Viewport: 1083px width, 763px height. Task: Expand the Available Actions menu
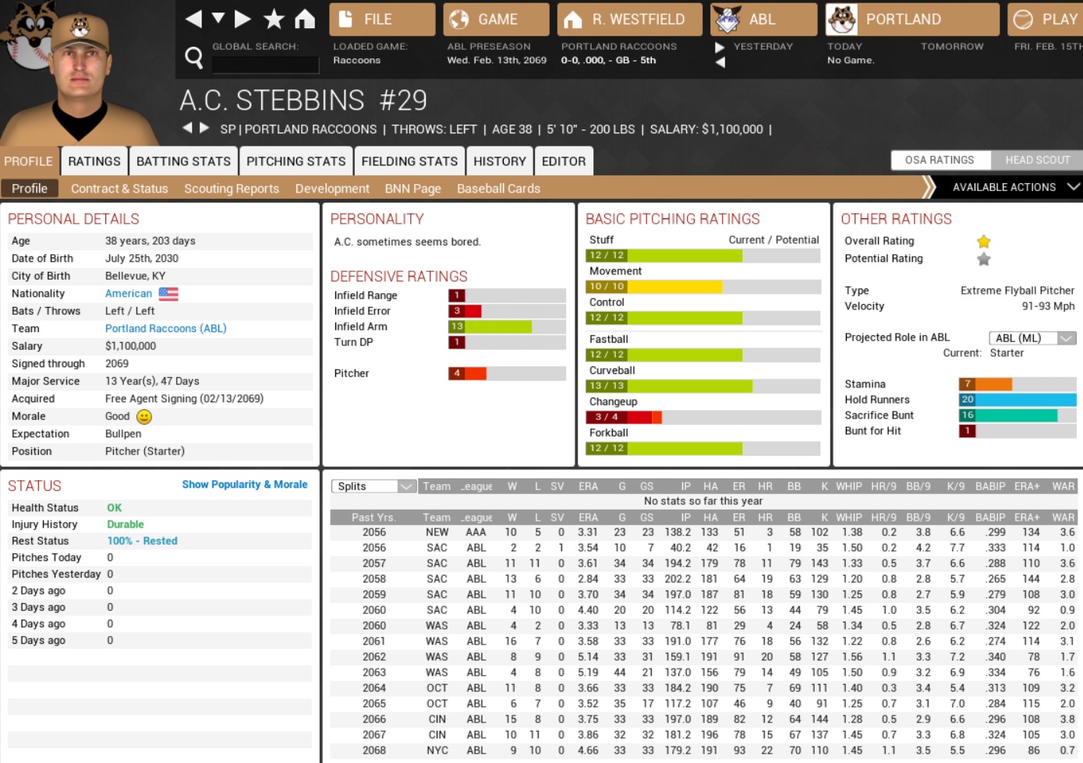(1012, 187)
